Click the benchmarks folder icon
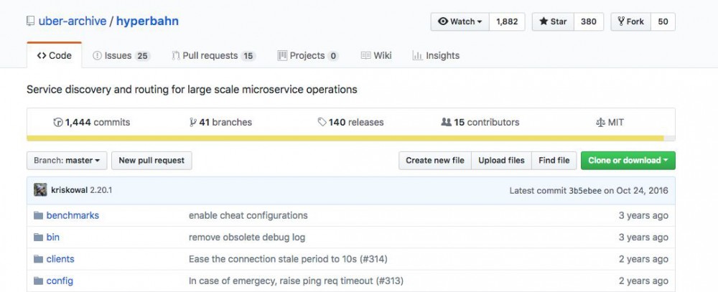The image size is (718, 292). (x=38, y=215)
